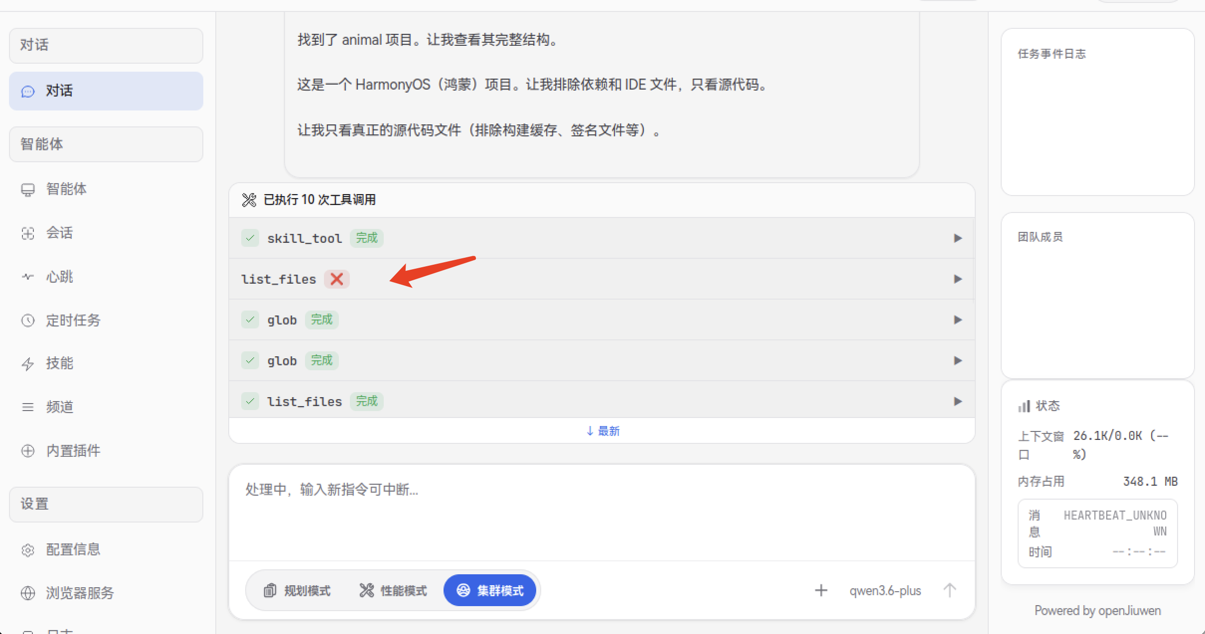This screenshot has width=1205, height=634.
Task: Expand the failed list_files row arrow
Action: (957, 279)
